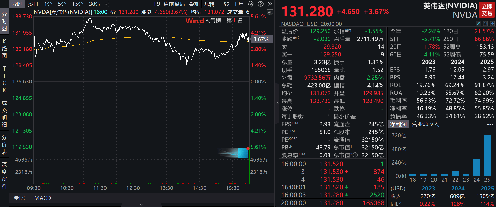Open the help question mark icon
496x207 pixels.
pyautogui.click(x=261, y=4)
